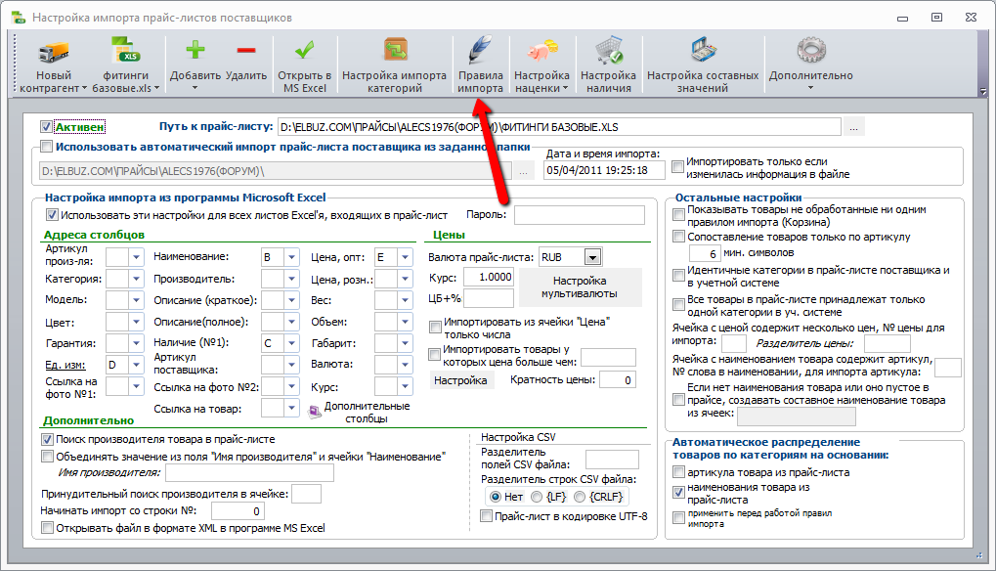Click the Имя производителя text field

(249, 472)
